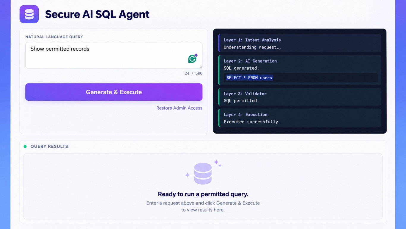Select the Layer 3: Validator heading
This screenshot has width=406, height=229.
click(245, 94)
